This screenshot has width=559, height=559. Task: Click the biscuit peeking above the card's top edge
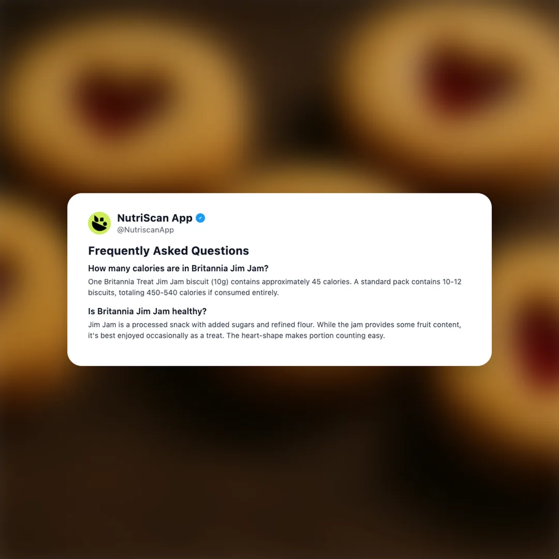314,182
